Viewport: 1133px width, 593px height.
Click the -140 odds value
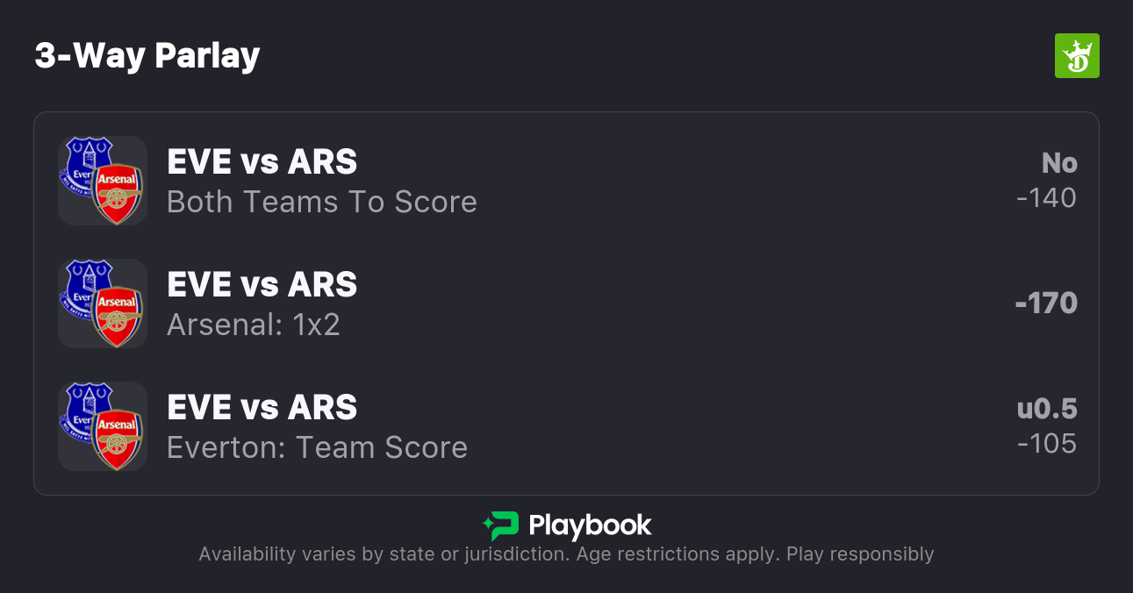click(1046, 198)
